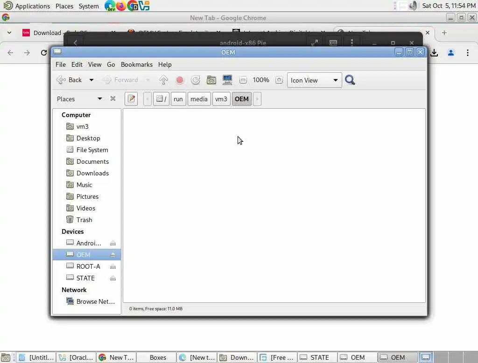Open the Icon View mode dropdown
This screenshot has height=363, width=478.
314,80
